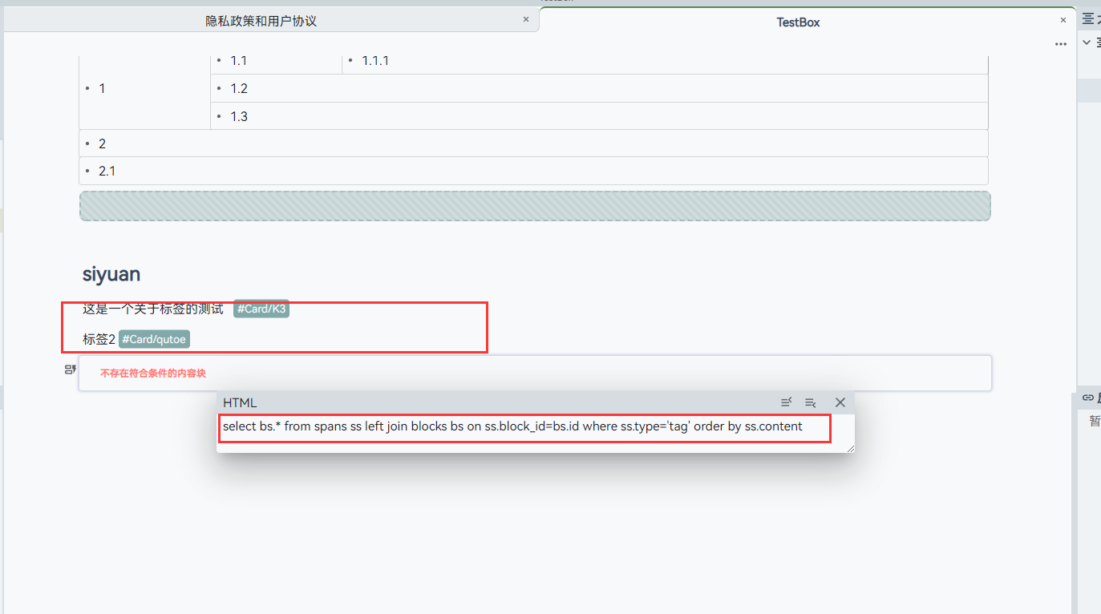Close the 隐私政策和用户协议 tab
1101x614 pixels.
525,18
